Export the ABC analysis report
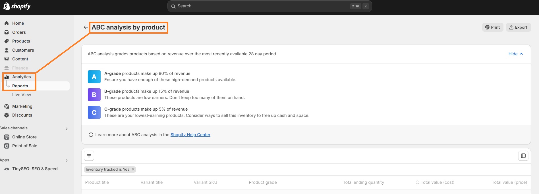539x194 pixels. [x=518, y=27]
